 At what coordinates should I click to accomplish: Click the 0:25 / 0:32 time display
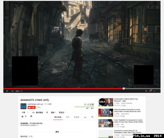click(19, 91)
